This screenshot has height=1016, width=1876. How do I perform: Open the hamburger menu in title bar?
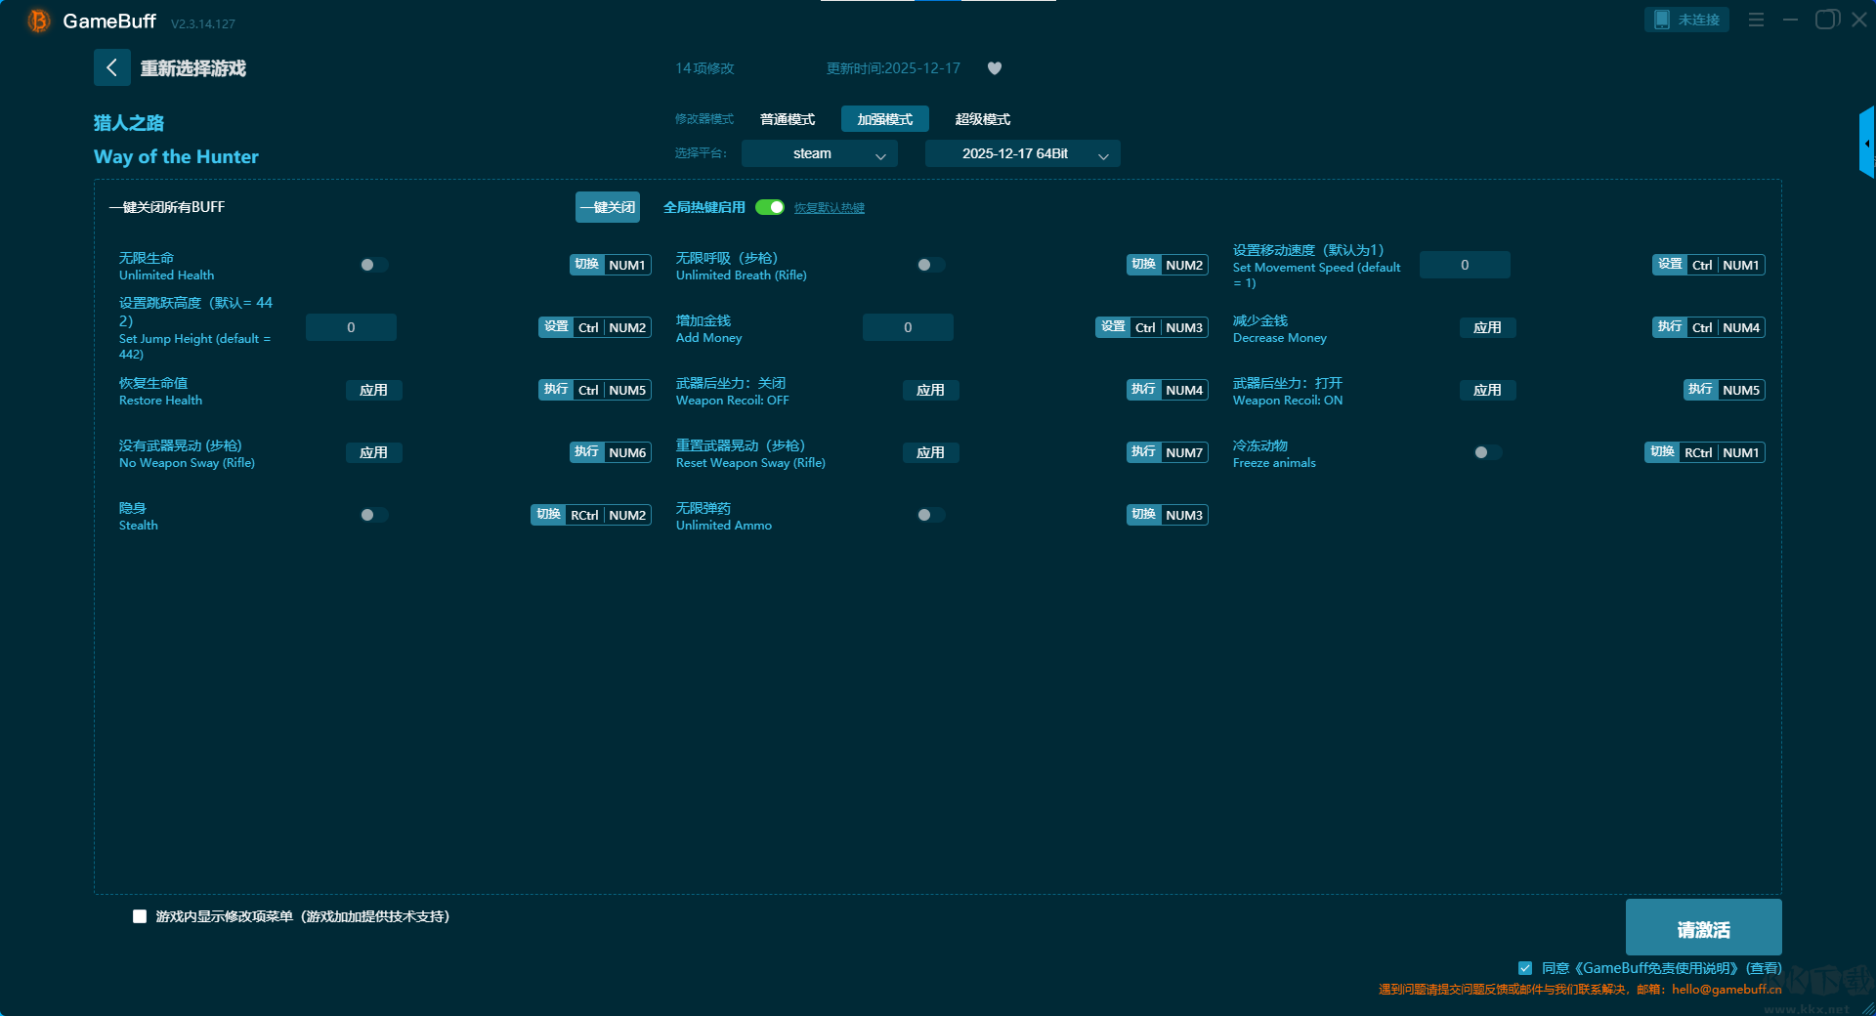coord(1756,20)
